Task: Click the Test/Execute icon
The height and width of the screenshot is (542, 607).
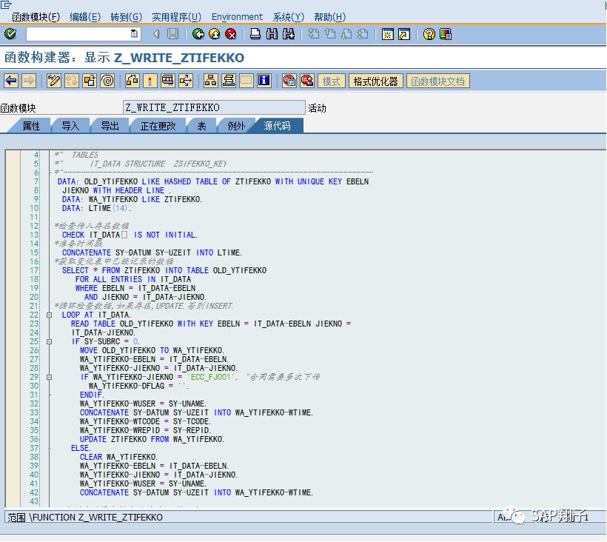Action: click(x=168, y=81)
